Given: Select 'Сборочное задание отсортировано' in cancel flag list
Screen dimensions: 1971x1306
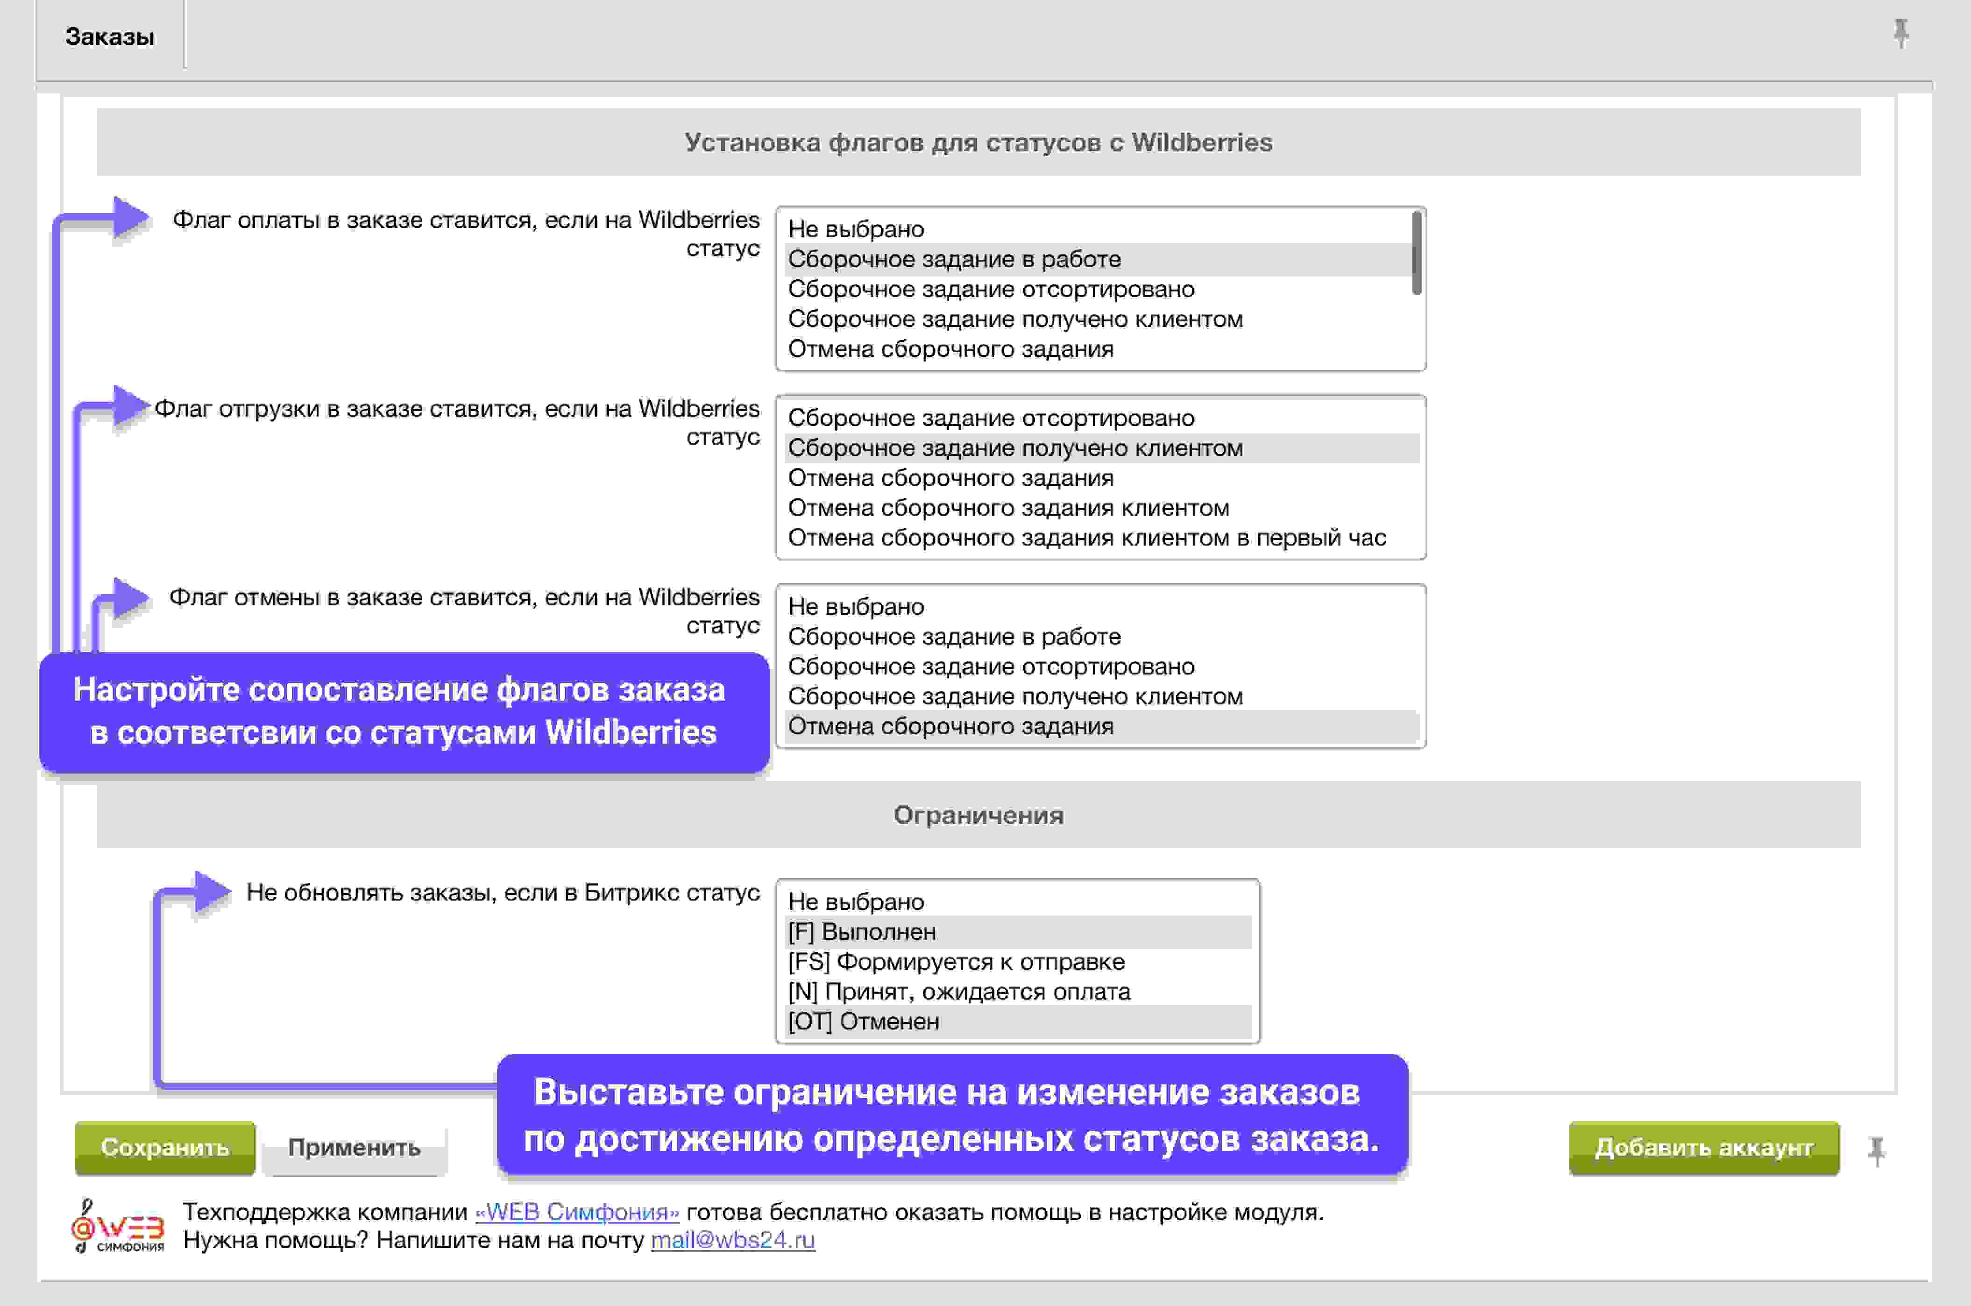Looking at the screenshot, I should tap(1102, 667).
